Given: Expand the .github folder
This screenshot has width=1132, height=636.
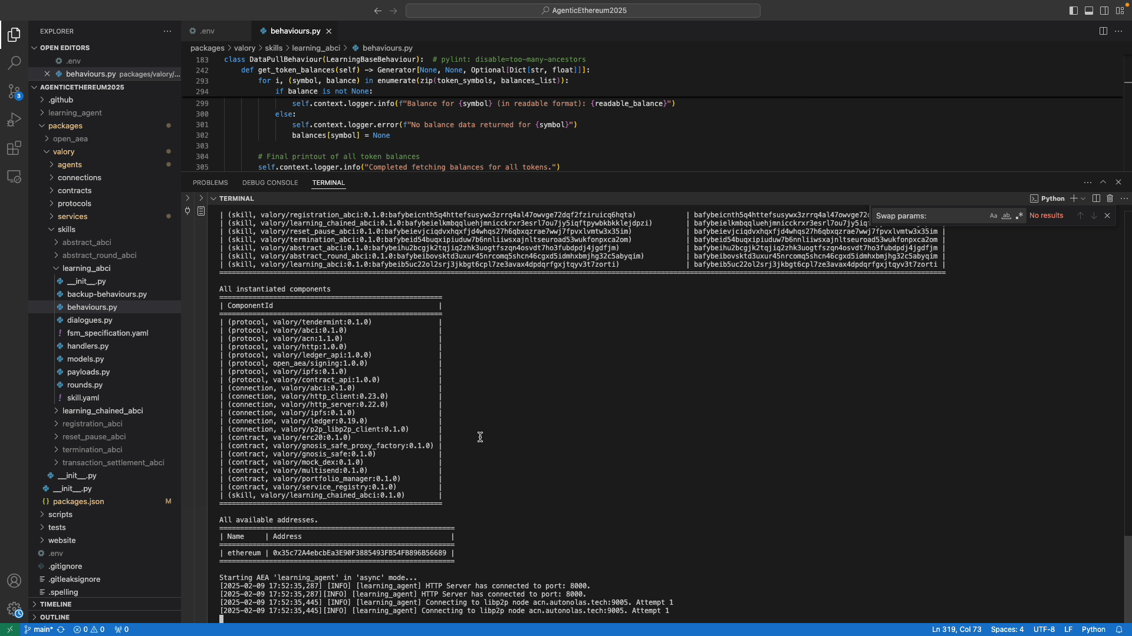Looking at the screenshot, I should point(61,100).
